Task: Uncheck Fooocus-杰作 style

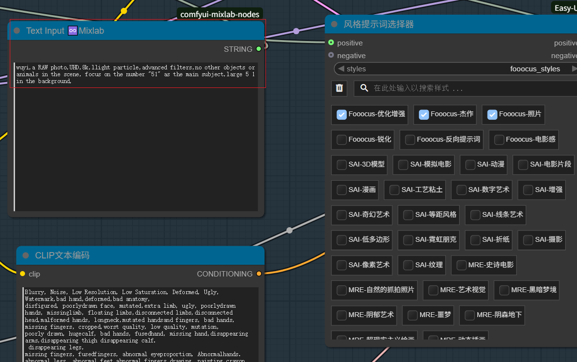Action: (x=424, y=115)
